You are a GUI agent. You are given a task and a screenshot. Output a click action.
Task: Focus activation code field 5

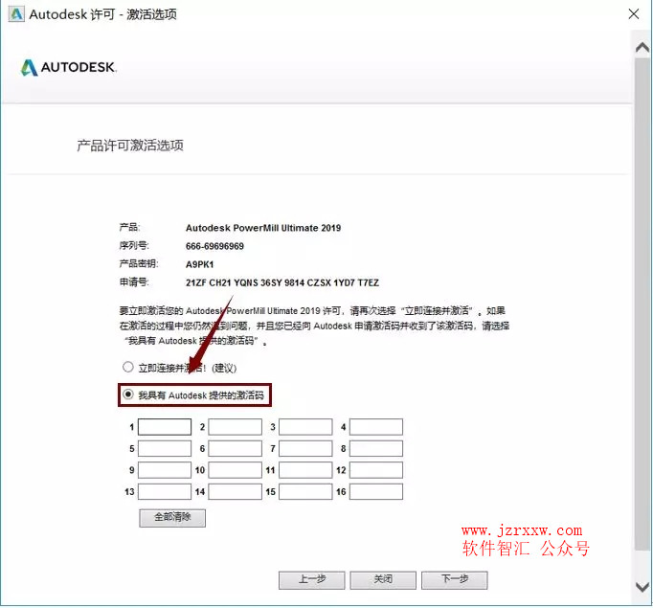(165, 448)
